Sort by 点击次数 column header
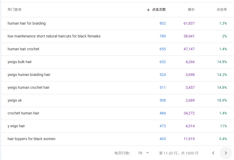 pyautogui.click(x=159, y=9)
